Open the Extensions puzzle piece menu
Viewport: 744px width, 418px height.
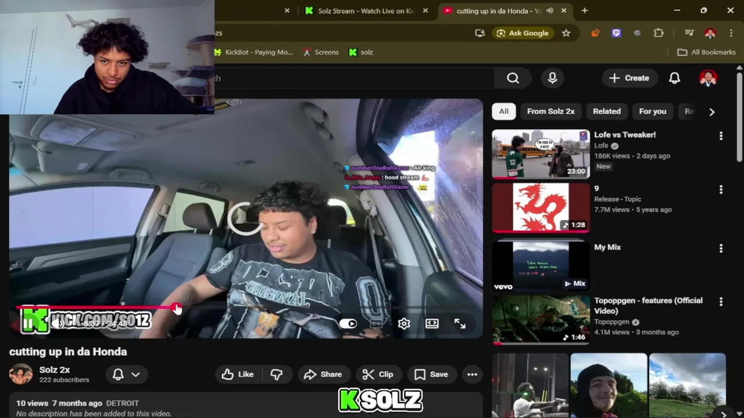(x=659, y=33)
